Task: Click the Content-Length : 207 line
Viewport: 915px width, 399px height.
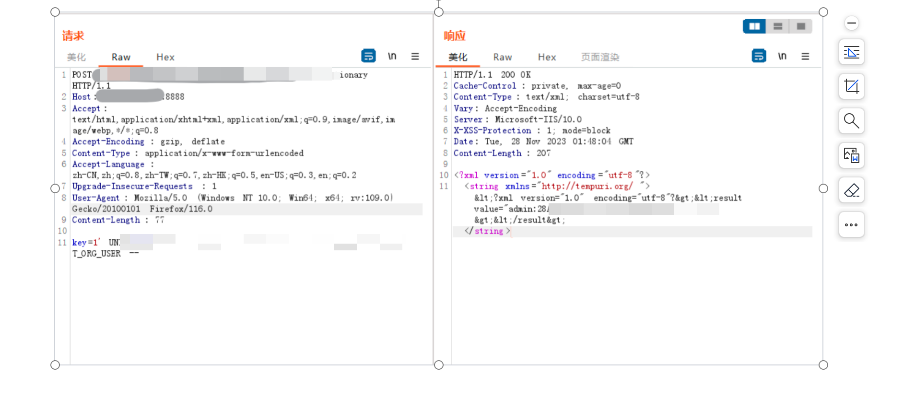Action: (x=502, y=153)
